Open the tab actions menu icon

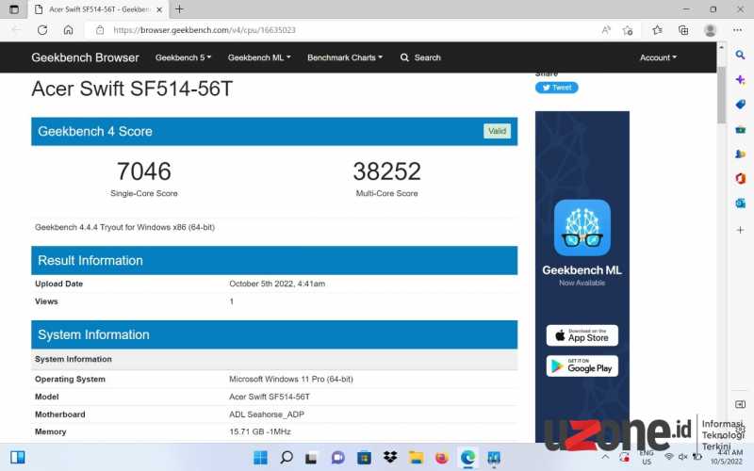[x=14, y=9]
